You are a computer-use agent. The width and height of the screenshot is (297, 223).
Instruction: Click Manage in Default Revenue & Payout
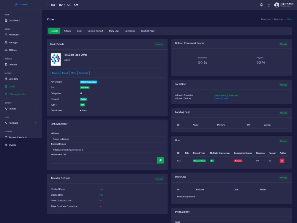click(x=284, y=44)
